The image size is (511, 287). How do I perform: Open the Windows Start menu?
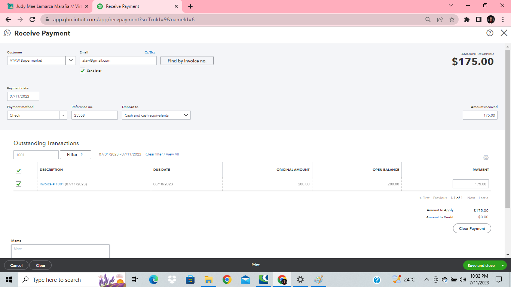pos(9,280)
